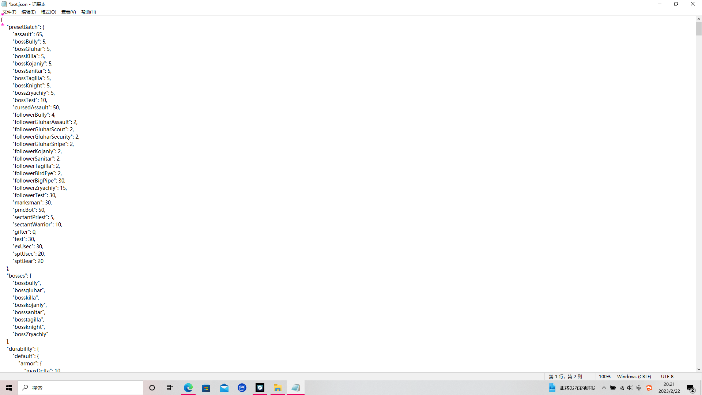
Task: Open Microsoft Store from taskbar
Action: coord(206,388)
